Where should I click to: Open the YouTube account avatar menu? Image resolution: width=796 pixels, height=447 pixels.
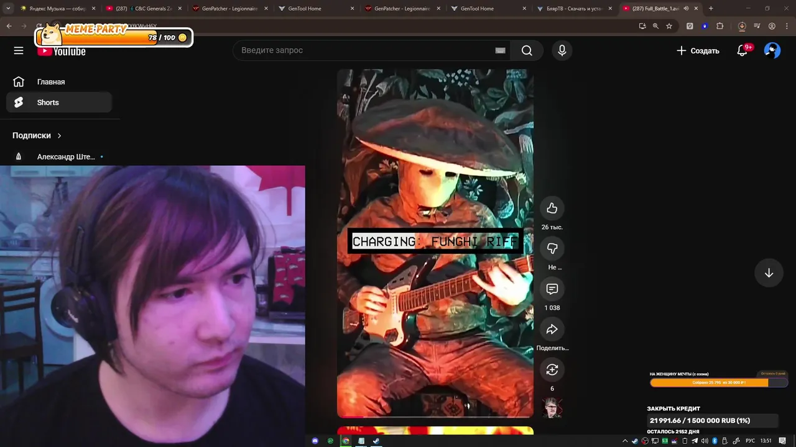coord(772,50)
